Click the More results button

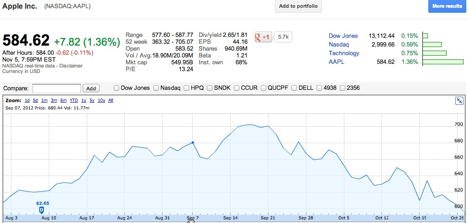(x=447, y=6)
